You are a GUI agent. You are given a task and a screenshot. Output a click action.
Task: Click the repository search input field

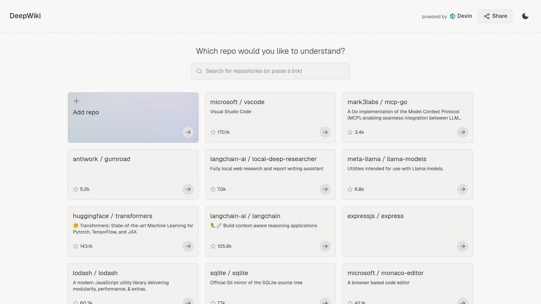click(x=270, y=71)
